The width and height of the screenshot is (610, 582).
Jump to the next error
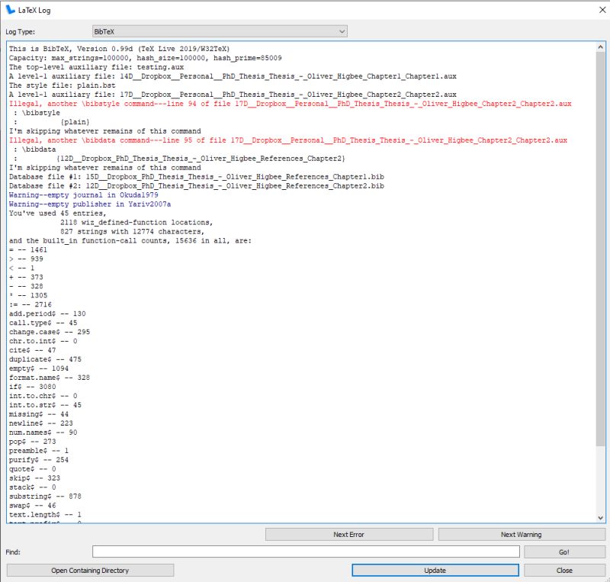click(348, 534)
